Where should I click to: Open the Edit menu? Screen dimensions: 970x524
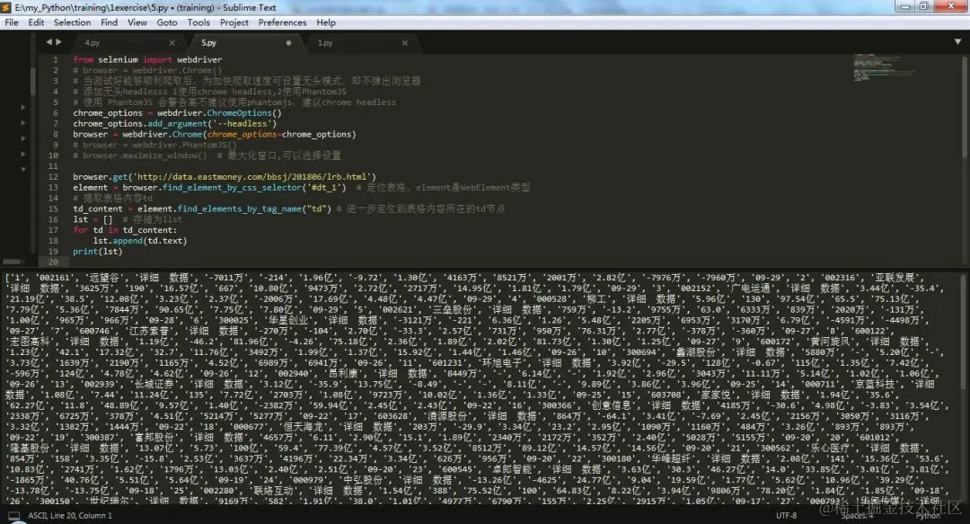click(36, 22)
